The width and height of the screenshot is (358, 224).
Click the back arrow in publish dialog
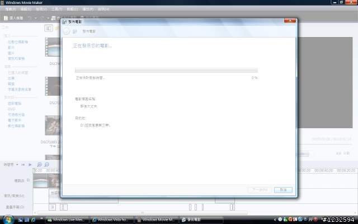[67, 31]
